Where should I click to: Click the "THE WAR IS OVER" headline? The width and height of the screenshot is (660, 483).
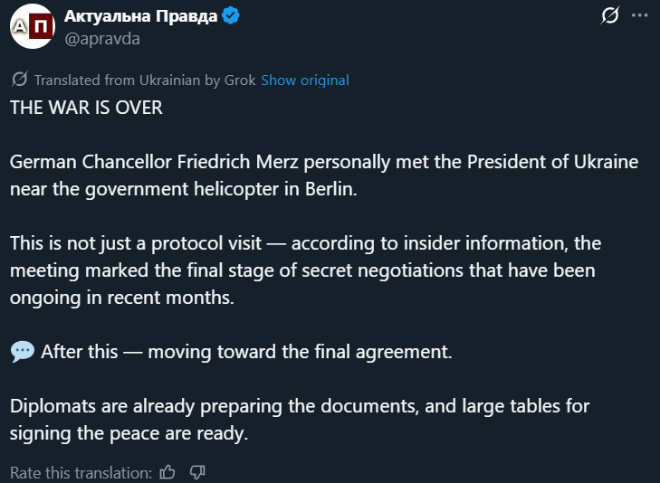point(86,108)
